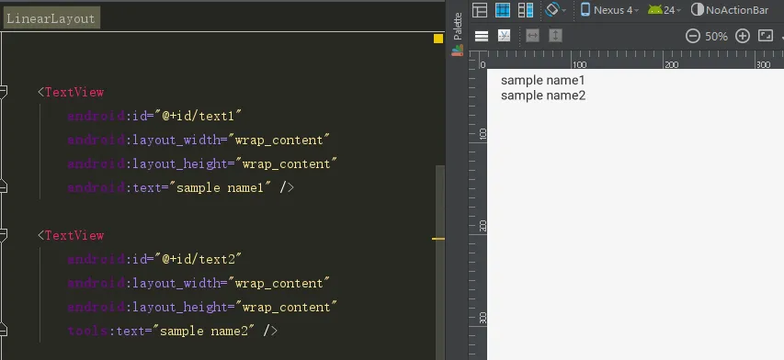Click the @+id/text2 attribute value
Image resolution: width=784 pixels, height=360 pixels.
click(x=199, y=259)
